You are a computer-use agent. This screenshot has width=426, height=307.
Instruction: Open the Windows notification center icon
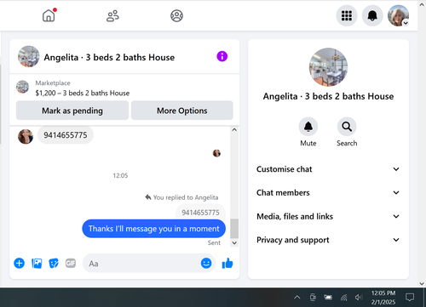click(410, 298)
